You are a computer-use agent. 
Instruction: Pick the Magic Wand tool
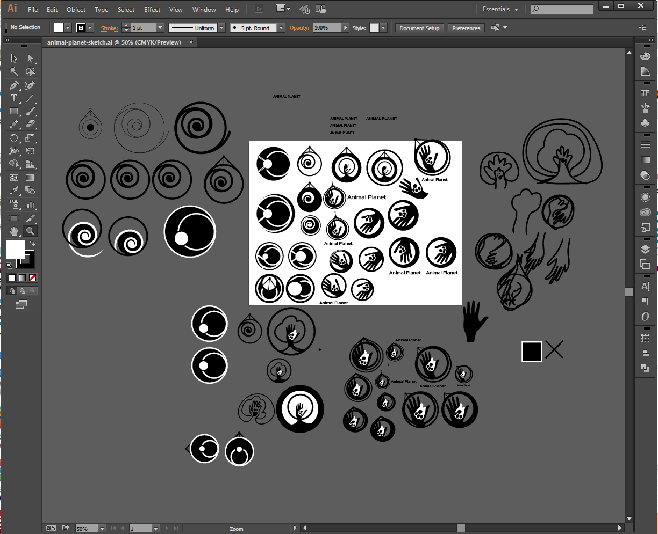tap(14, 72)
